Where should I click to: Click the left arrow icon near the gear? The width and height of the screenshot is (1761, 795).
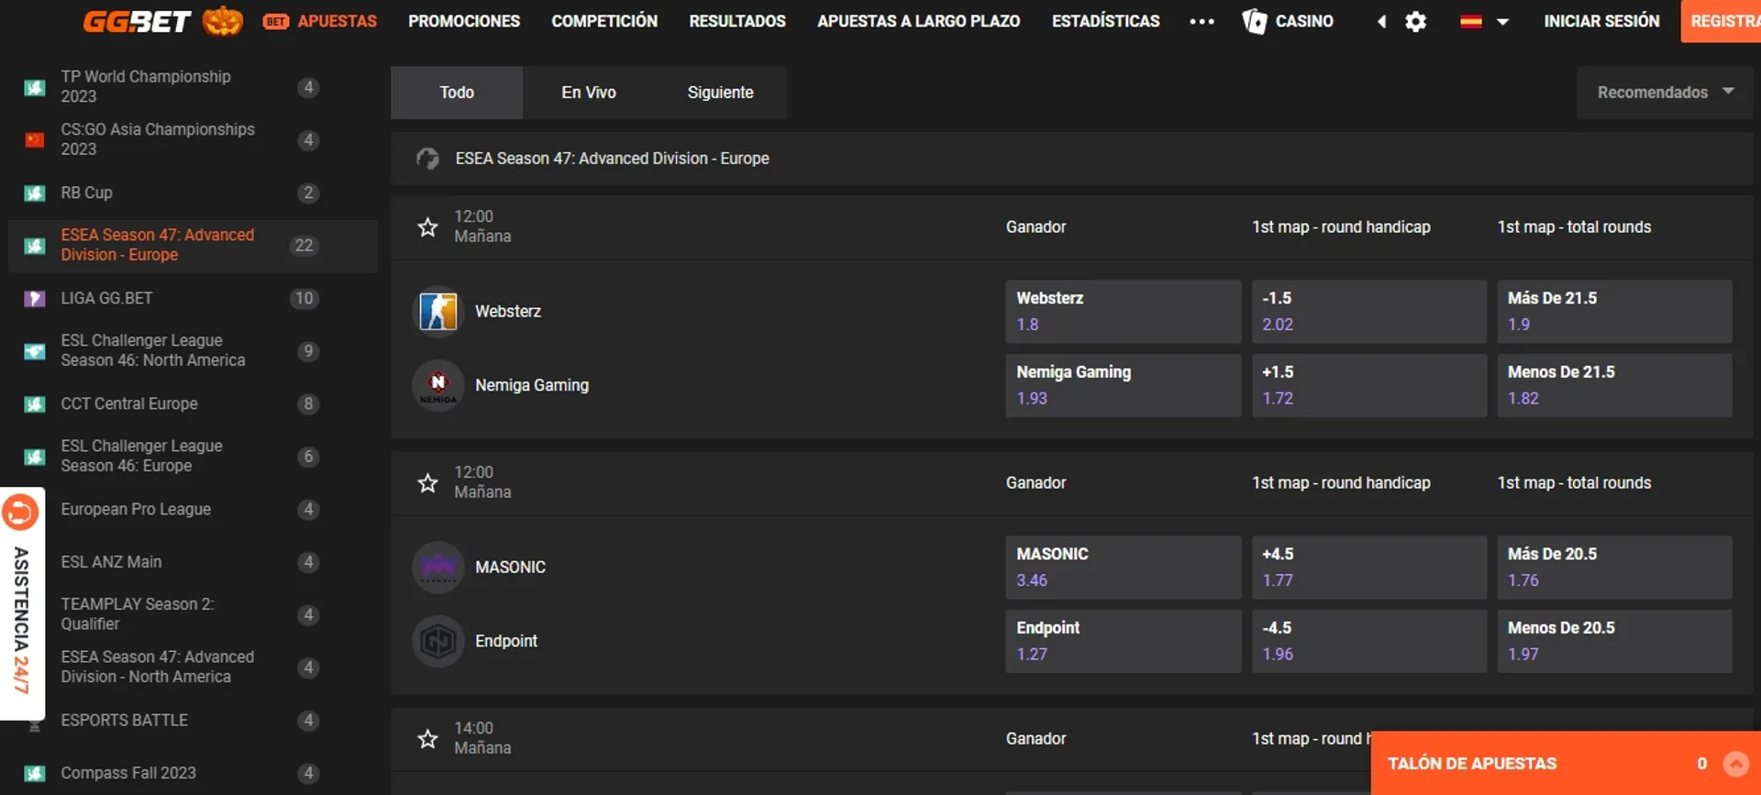point(1381,21)
